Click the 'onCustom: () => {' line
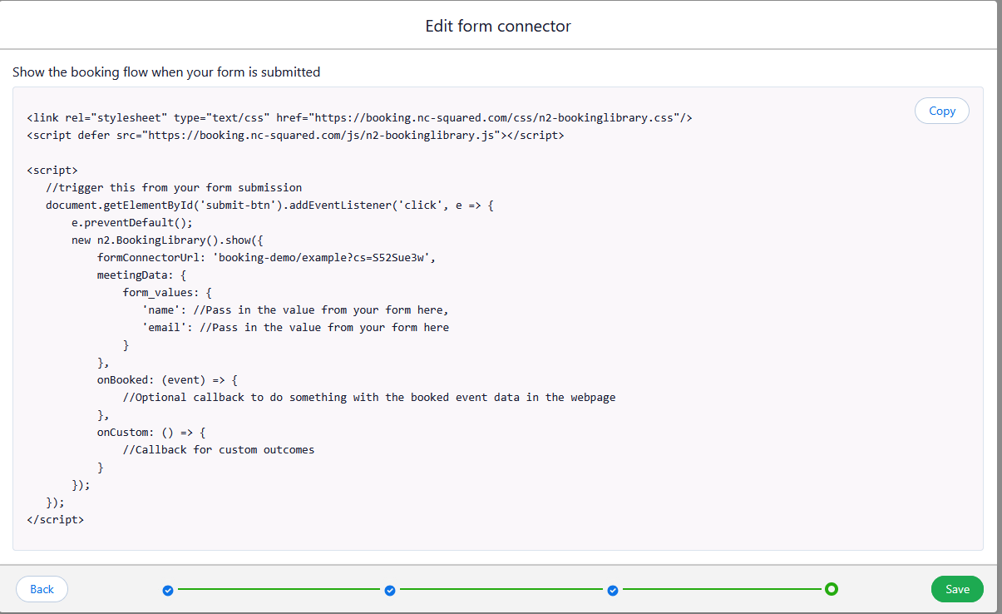This screenshot has height=614, width=1002. (151, 432)
